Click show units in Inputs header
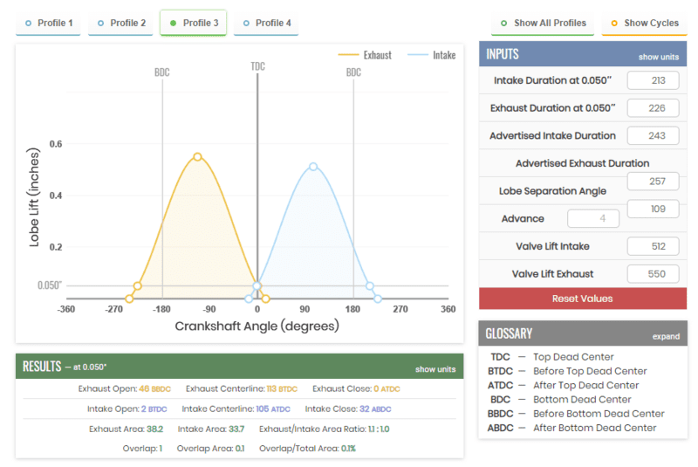Image resolution: width=698 pixels, height=467 pixels. tap(658, 57)
